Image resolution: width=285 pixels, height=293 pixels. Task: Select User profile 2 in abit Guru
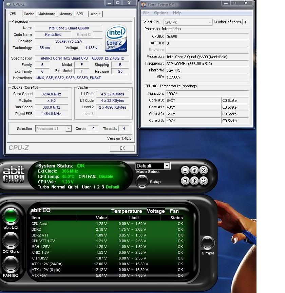[98, 187]
